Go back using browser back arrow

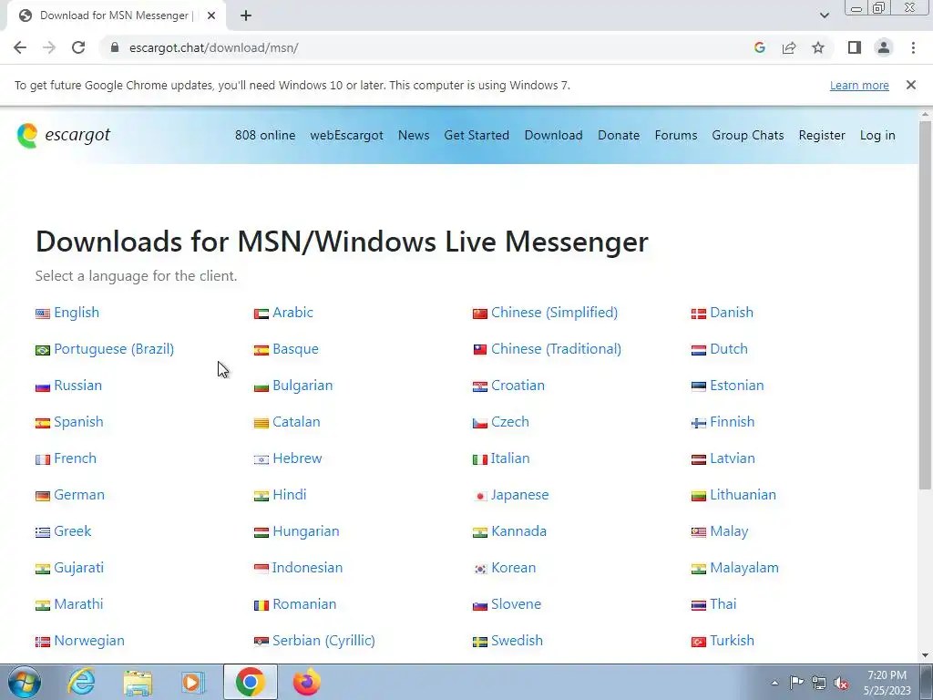[20, 47]
